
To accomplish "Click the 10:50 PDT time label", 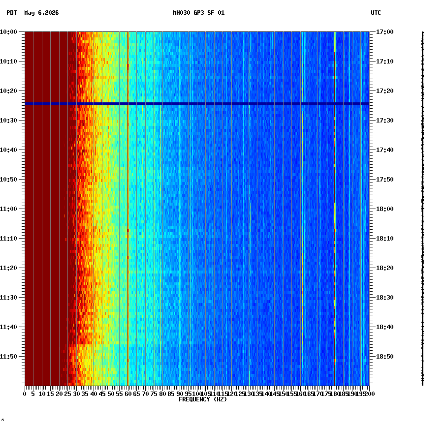I will coord(8,180).
